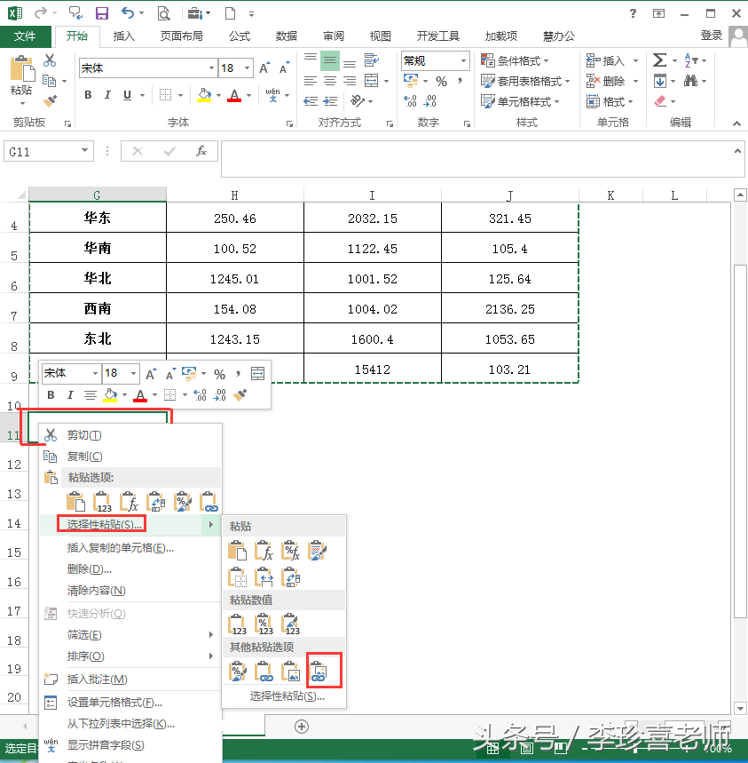The height and width of the screenshot is (763, 748).
Task: Switch to the 插入 ribbon tab
Action: 124,36
